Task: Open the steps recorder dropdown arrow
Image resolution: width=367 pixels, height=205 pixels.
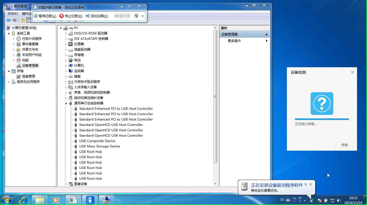Action: (x=142, y=16)
